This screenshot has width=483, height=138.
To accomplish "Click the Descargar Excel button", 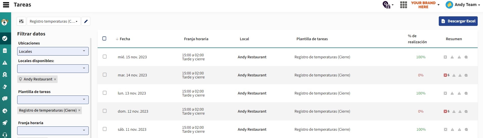I will 458,21.
